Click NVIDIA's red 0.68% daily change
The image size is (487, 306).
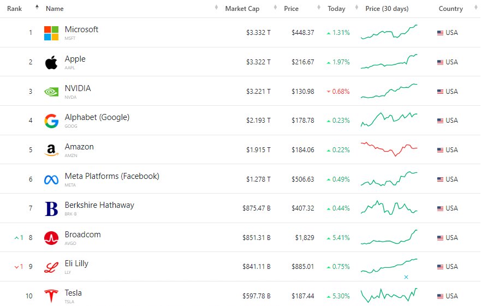[338, 92]
